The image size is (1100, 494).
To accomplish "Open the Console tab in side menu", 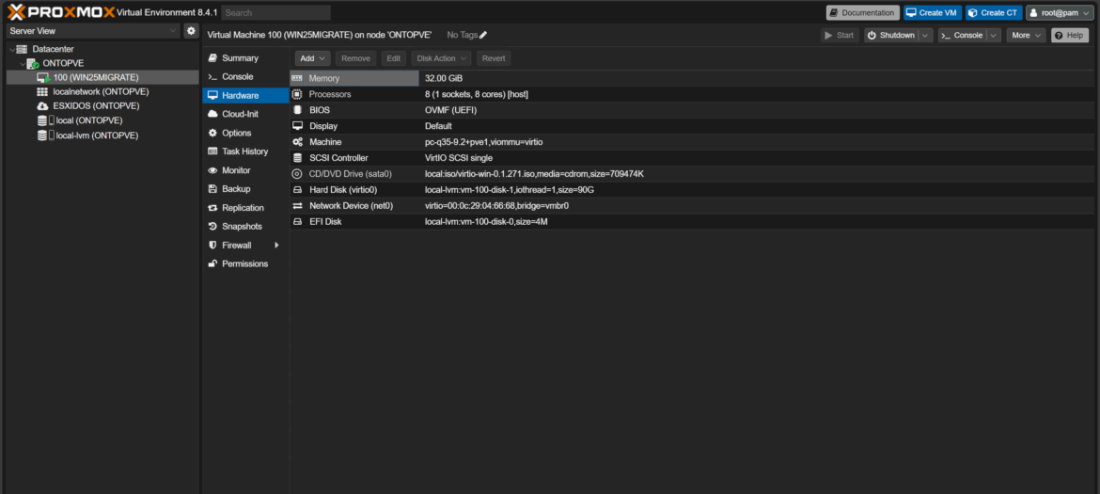I will pyautogui.click(x=245, y=76).
